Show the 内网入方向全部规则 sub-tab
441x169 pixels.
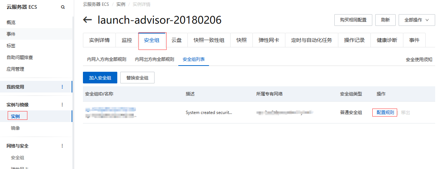pos(106,59)
